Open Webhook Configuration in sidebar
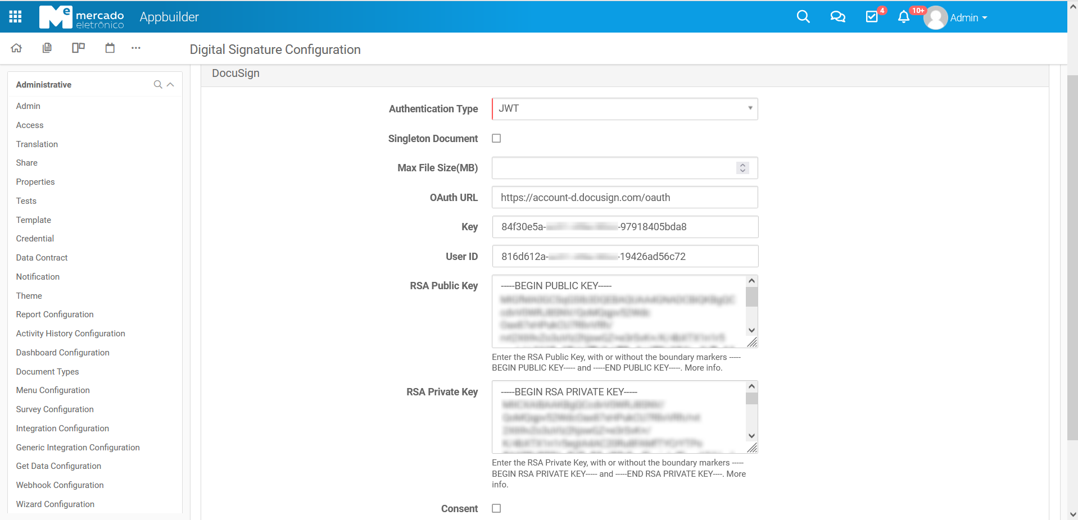Screen dimensions: 1078x520 point(60,485)
